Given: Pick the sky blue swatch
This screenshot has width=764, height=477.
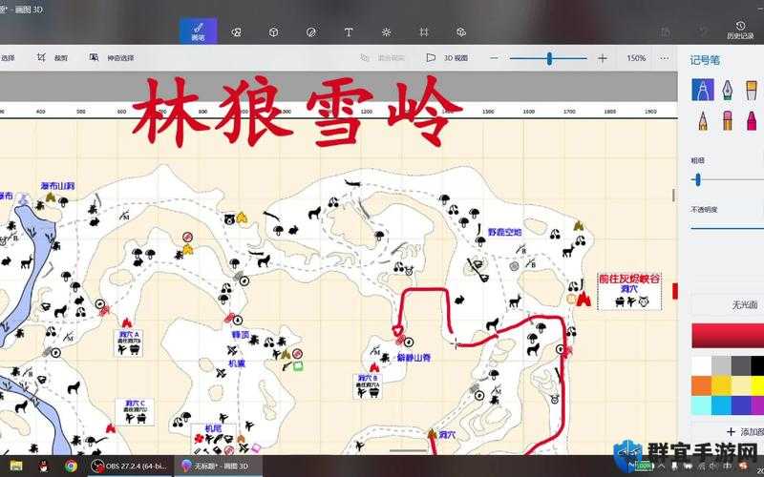Looking at the screenshot, I should 721,404.
